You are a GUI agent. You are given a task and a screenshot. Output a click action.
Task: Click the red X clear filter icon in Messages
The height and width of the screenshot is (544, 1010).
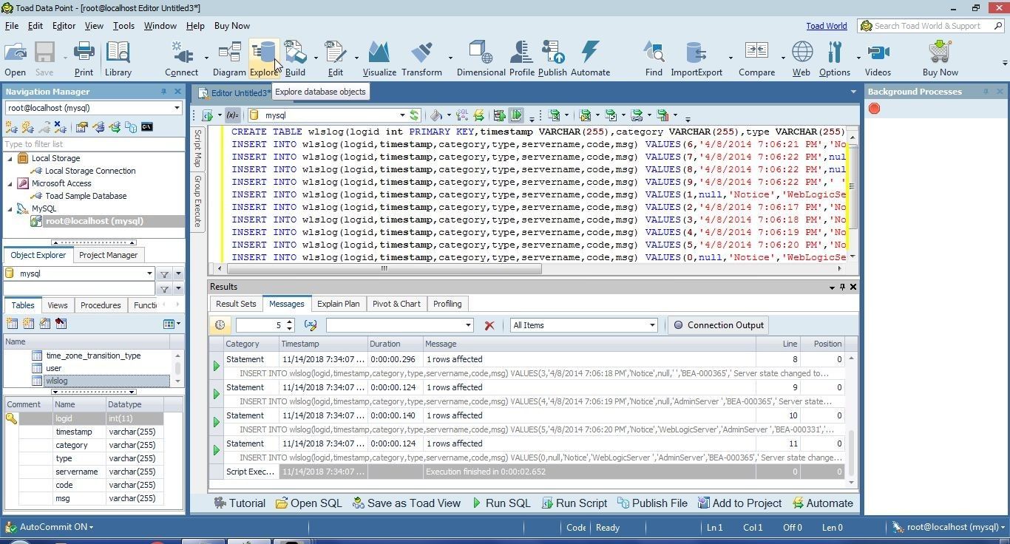489,325
